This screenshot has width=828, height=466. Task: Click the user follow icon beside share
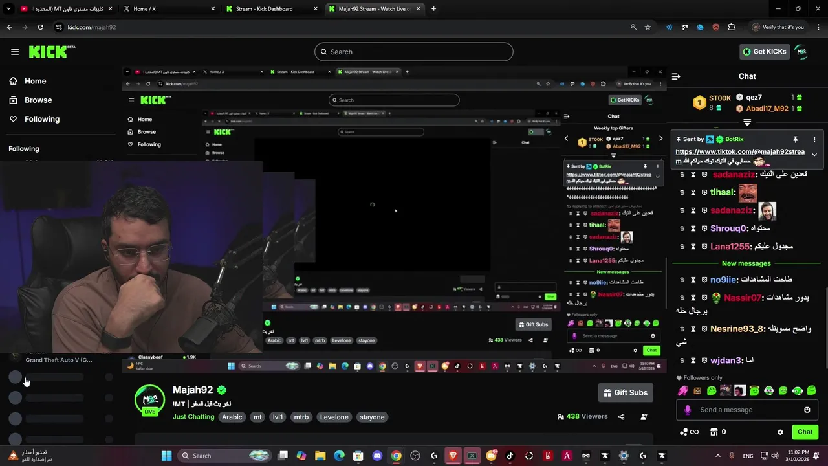click(x=644, y=417)
